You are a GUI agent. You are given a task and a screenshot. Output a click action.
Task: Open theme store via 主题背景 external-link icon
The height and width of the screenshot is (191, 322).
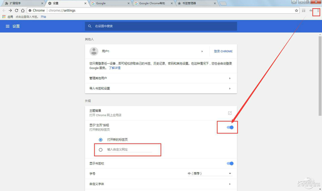click(x=230, y=113)
